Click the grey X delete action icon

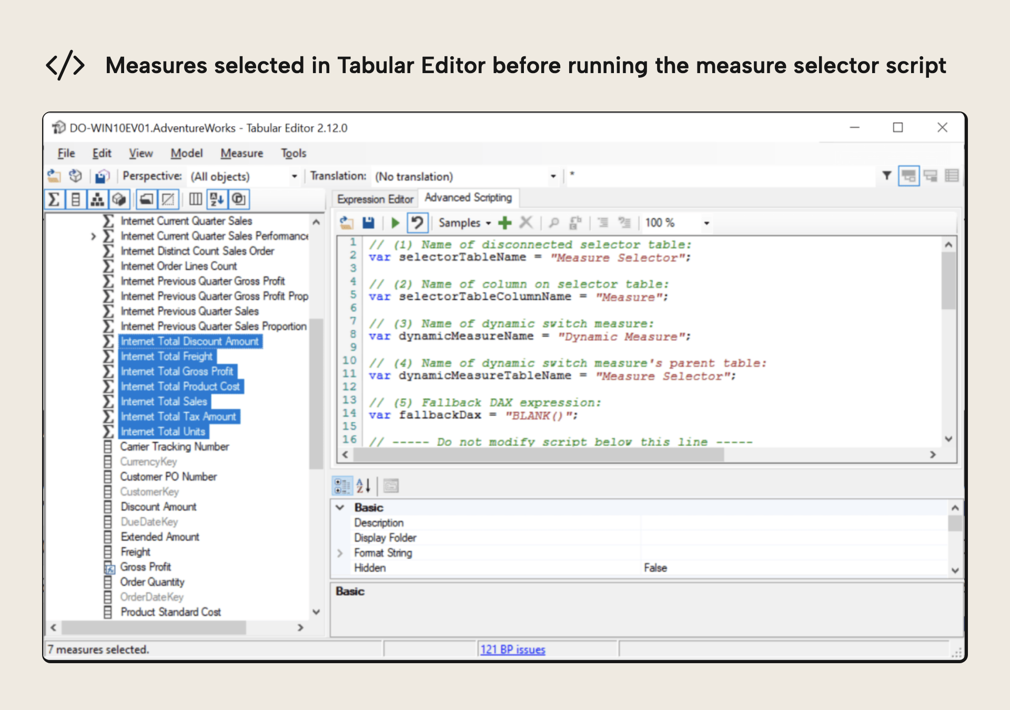click(x=526, y=223)
